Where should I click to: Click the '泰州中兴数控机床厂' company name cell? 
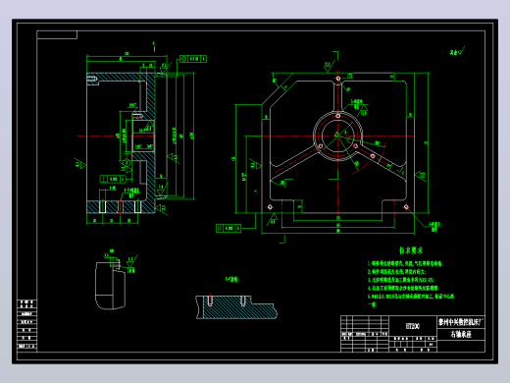click(x=461, y=322)
